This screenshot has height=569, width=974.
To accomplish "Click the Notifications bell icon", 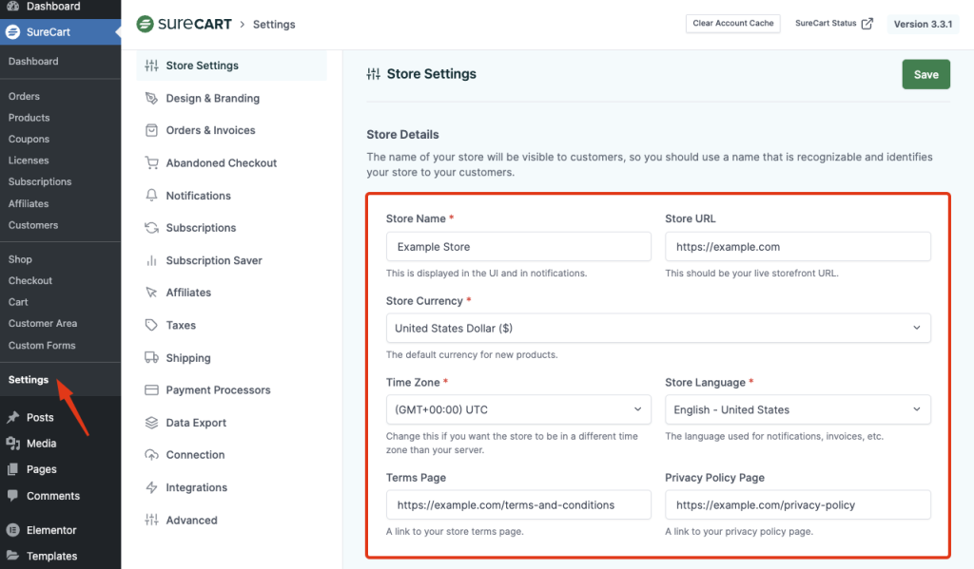I will (x=150, y=196).
